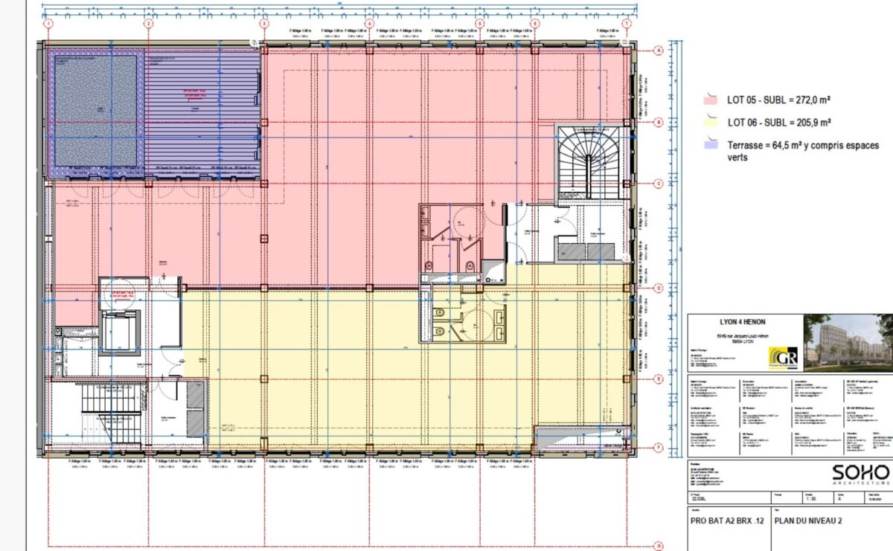Screen dimensions: 893x551
Task: Click the LYON 4 HENON project title
Action: (744, 321)
